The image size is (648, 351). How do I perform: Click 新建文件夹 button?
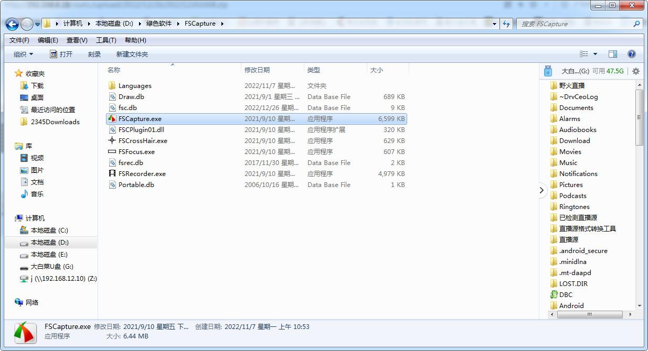tap(132, 54)
